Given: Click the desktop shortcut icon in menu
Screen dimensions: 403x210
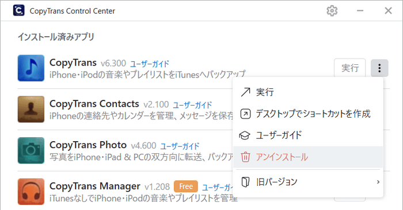Looking at the screenshot, I should click(x=245, y=114).
